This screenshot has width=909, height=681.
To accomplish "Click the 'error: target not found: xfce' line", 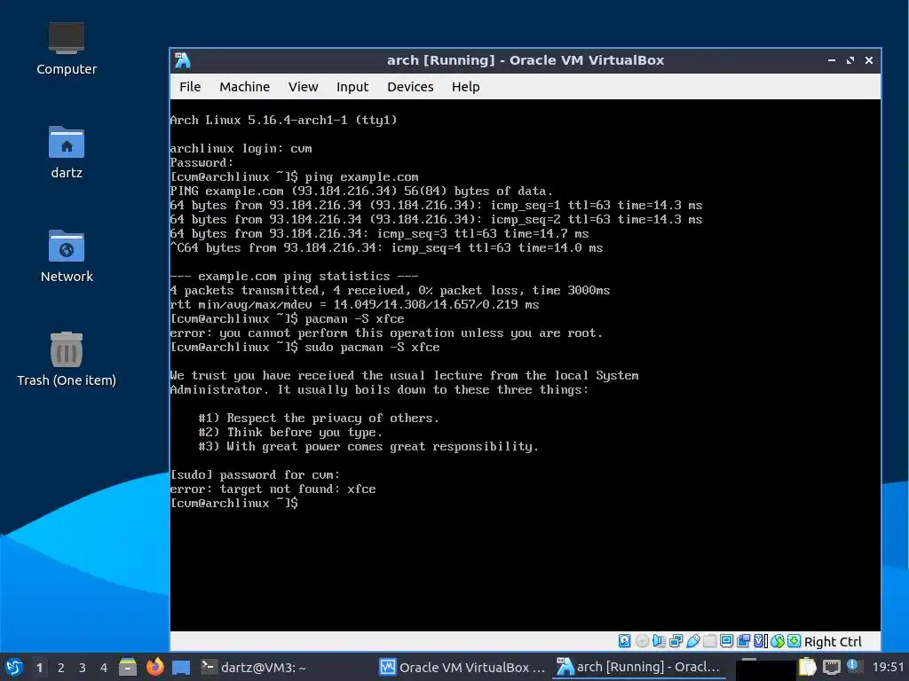I will click(273, 489).
